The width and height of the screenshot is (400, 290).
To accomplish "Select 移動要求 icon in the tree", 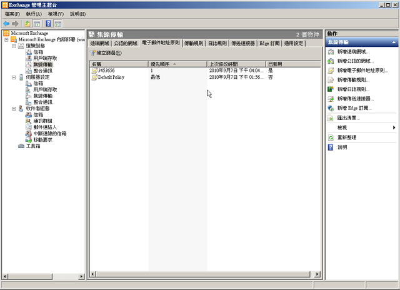I will (29, 140).
